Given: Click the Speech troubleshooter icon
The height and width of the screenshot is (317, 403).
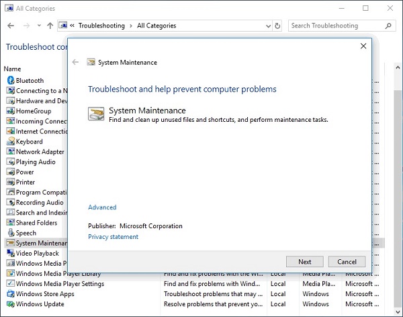Looking at the screenshot, I should pos(10,233).
